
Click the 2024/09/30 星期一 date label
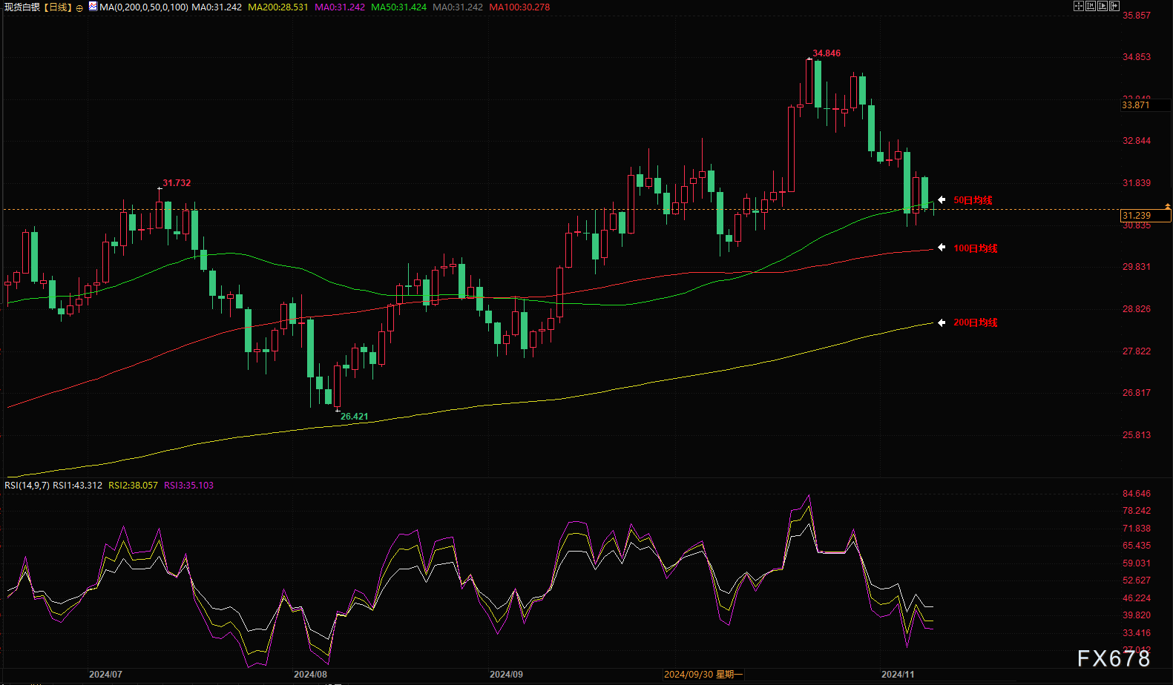coord(703,675)
